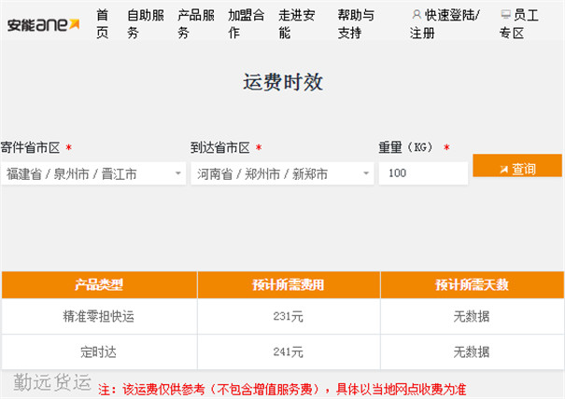Image resolution: width=565 pixels, height=399 pixels.
Task: Click the 产品类型 column header
Action: [x=99, y=285]
